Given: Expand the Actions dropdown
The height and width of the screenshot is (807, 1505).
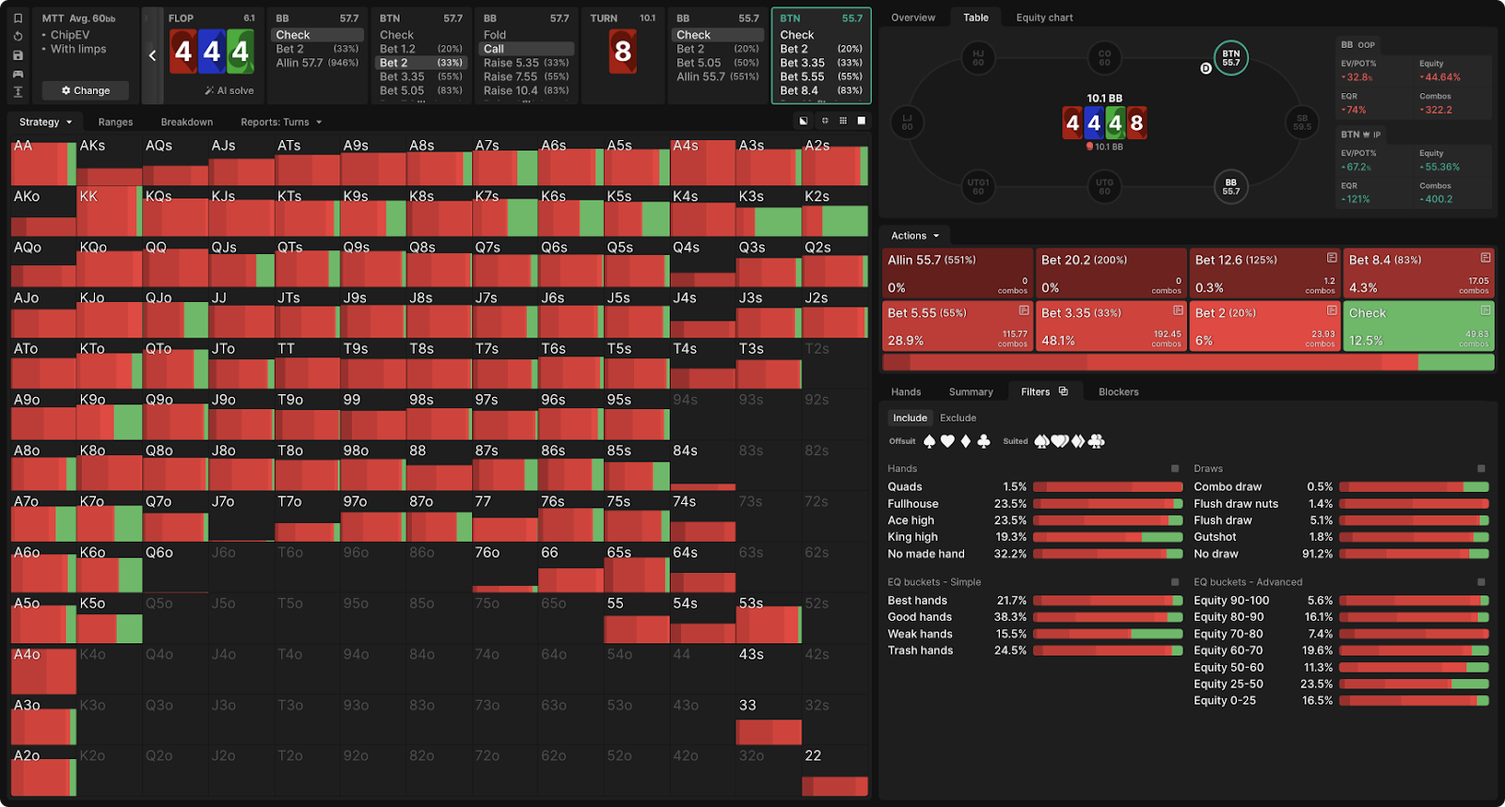Looking at the screenshot, I should pyautogui.click(x=914, y=236).
